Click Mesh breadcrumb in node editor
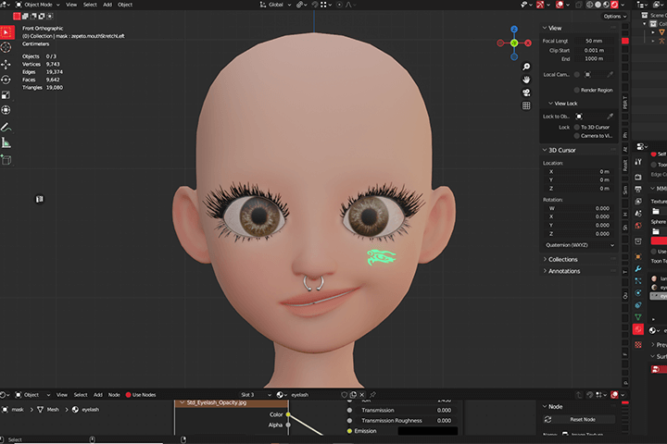The height and width of the screenshot is (444, 667). (48, 410)
